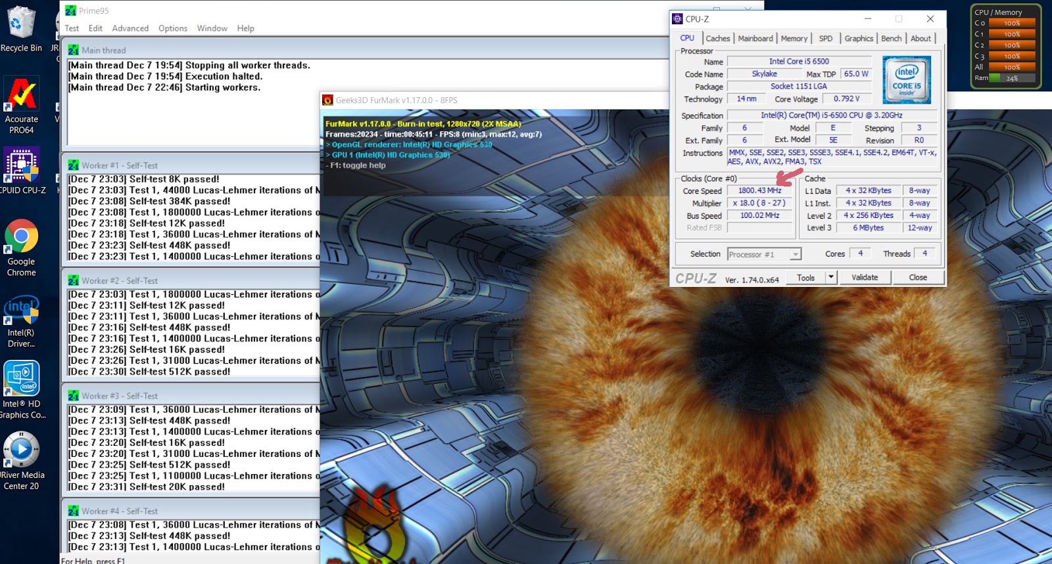Switch to the Bench tab in CPU-Z
This screenshot has height=564, width=1052.
[892, 39]
